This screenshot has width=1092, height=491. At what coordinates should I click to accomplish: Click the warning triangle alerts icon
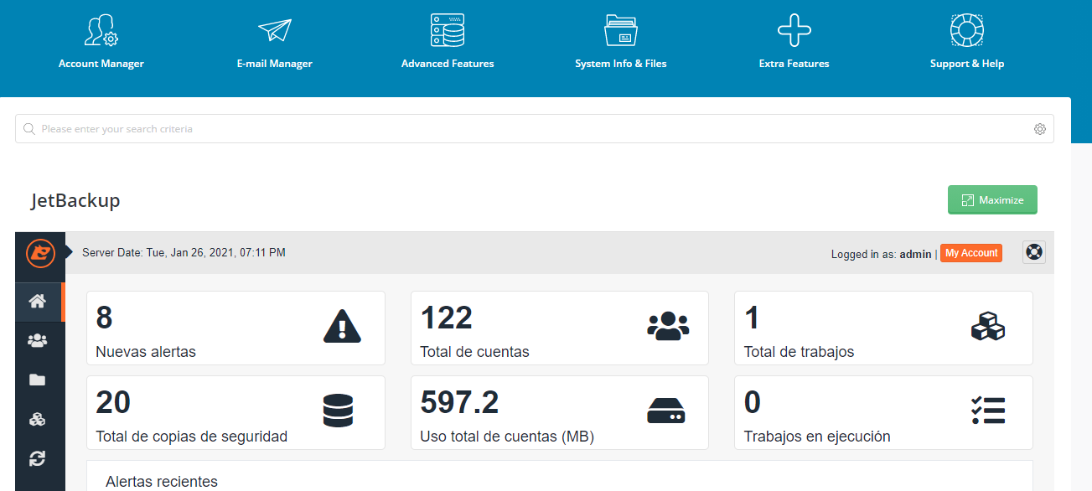tap(342, 326)
